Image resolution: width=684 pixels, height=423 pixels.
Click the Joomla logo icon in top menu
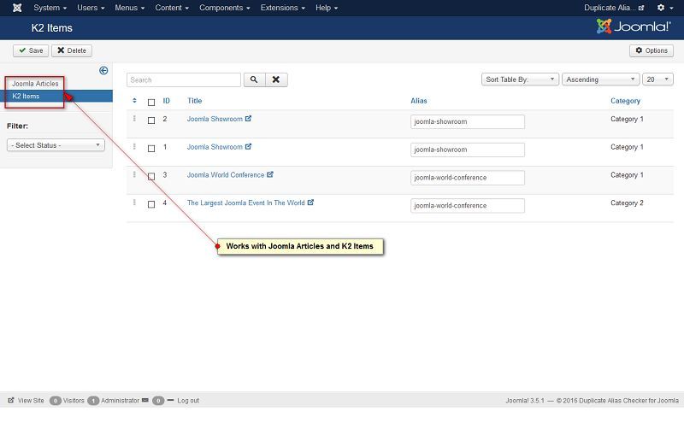tap(17, 8)
